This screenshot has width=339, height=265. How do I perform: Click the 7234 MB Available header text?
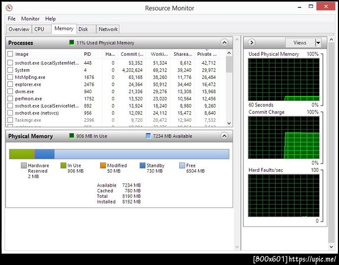[x=172, y=136]
